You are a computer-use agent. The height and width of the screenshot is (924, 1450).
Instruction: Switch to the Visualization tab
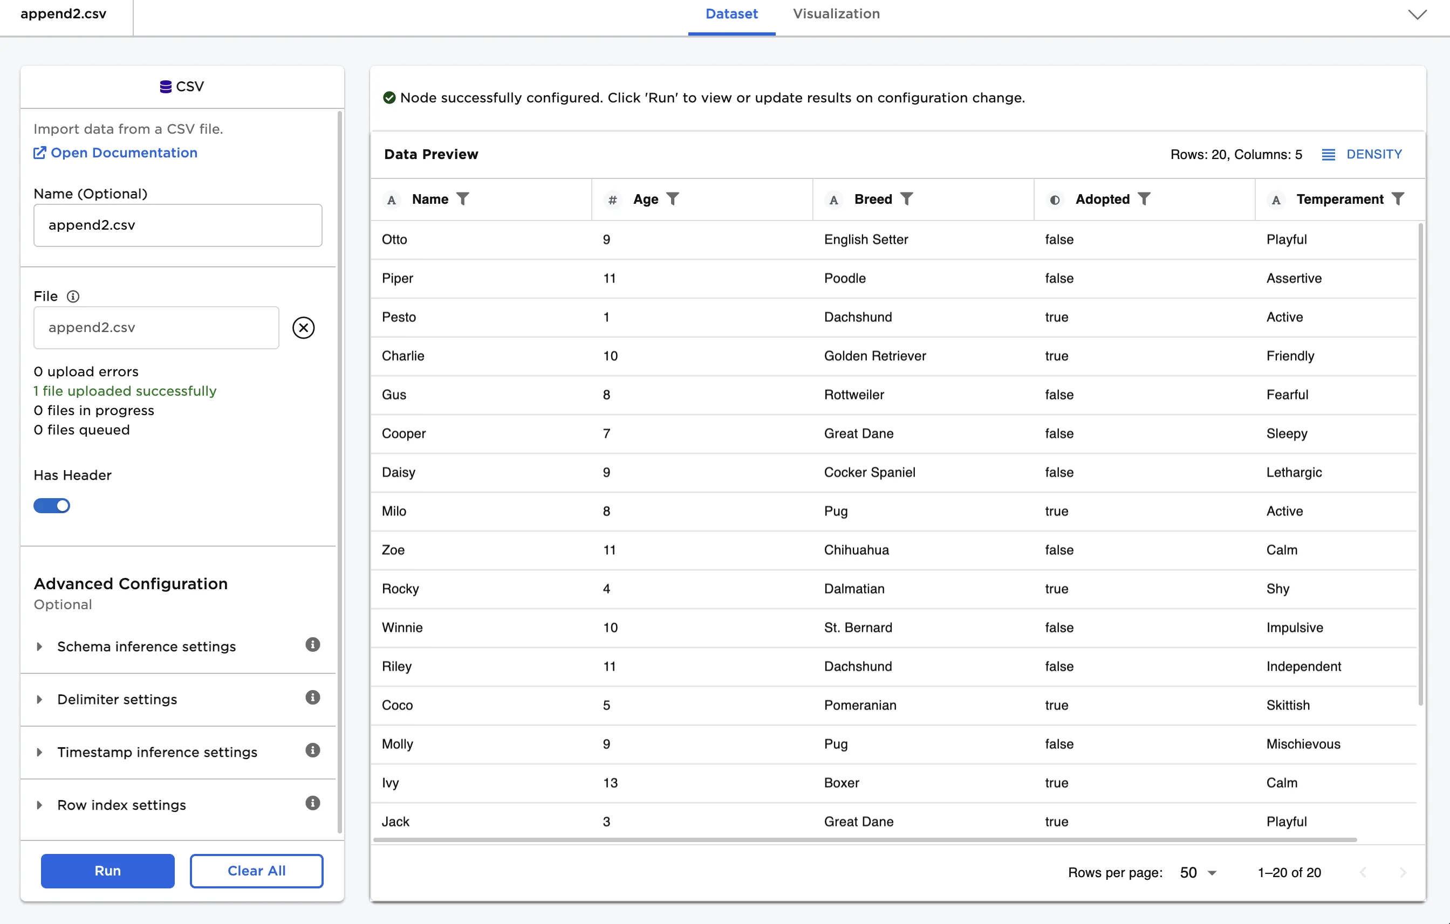tap(836, 14)
